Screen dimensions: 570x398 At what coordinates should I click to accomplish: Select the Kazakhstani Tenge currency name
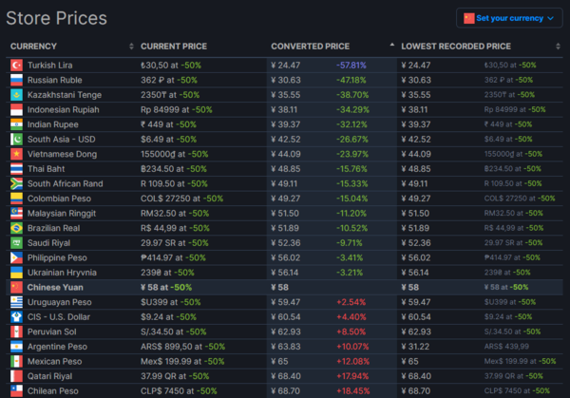point(65,95)
